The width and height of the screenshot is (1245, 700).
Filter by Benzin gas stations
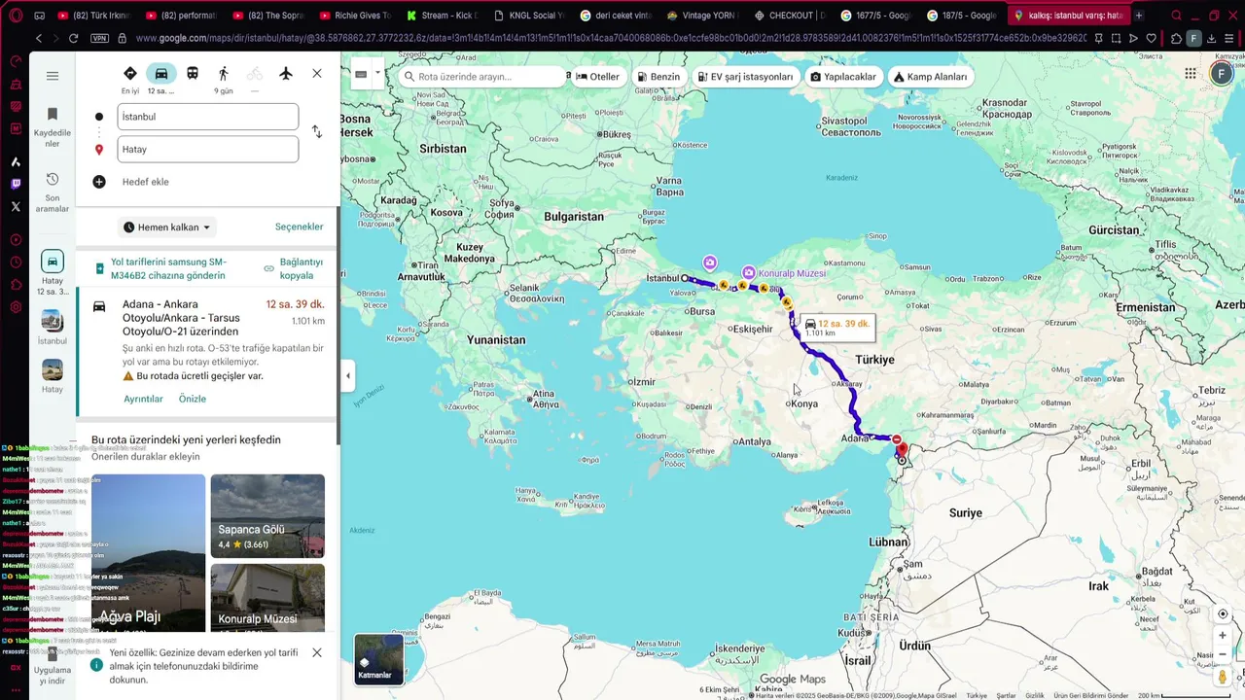[659, 77]
